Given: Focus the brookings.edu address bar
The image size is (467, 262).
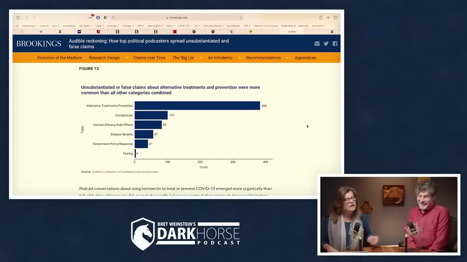Looking at the screenshot, I should click(177, 17).
